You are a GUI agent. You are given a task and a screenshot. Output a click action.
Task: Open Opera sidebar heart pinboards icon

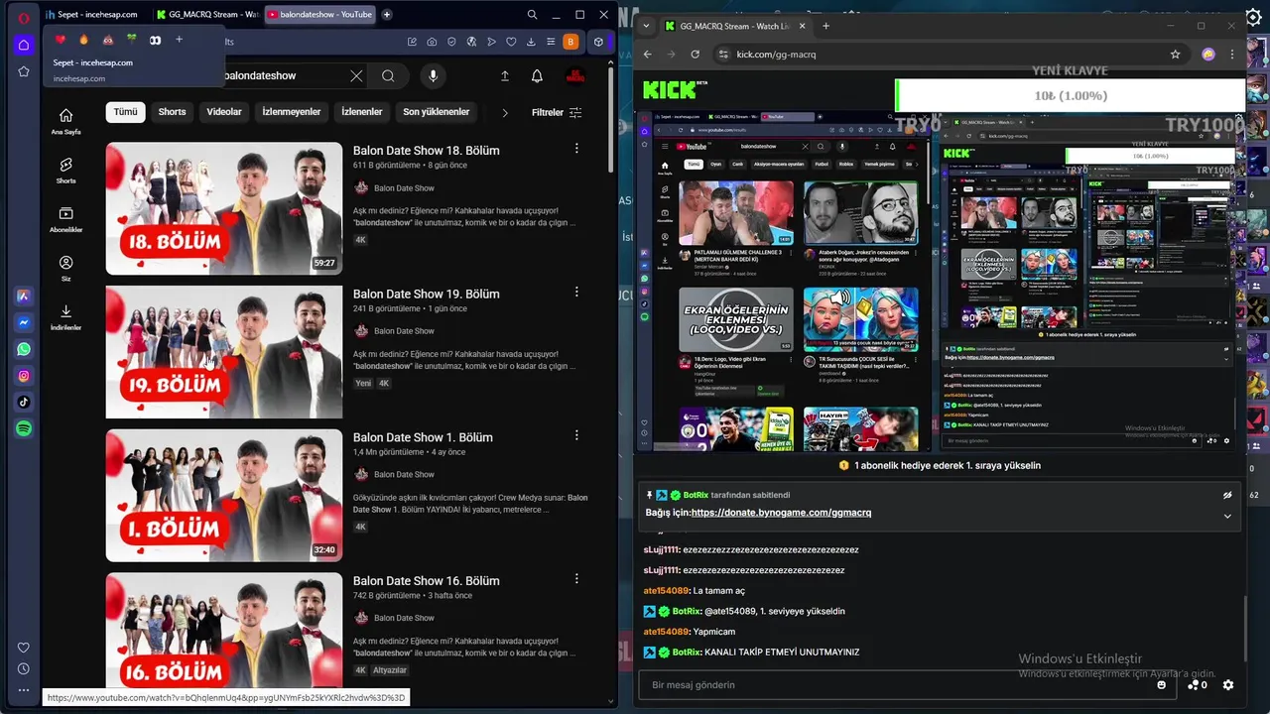pyautogui.click(x=24, y=648)
